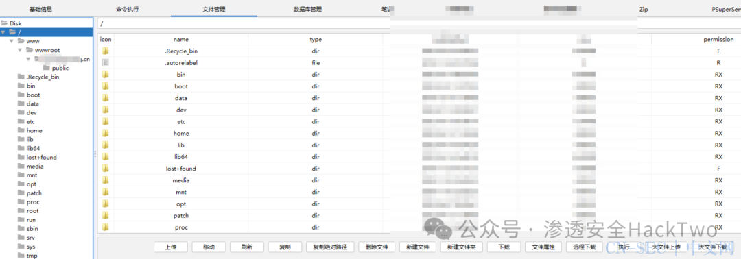This screenshot has height=259, width=741.
Task: Select the patch folder in the Disk tree
Action: [x=34, y=193]
